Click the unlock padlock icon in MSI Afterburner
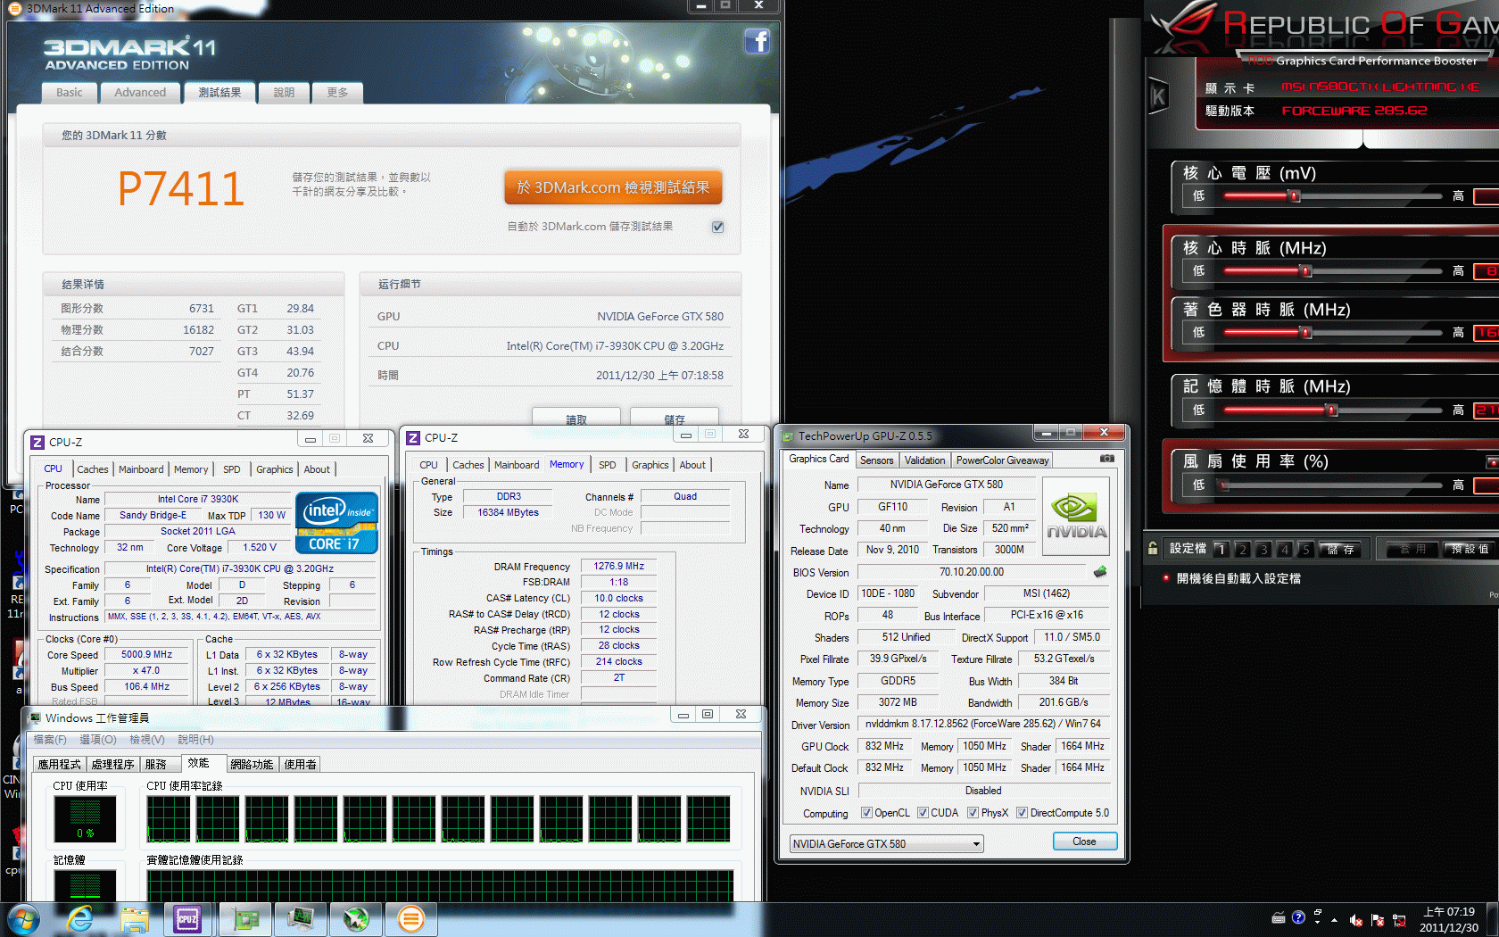Image resolution: width=1499 pixels, height=937 pixels. (1153, 548)
